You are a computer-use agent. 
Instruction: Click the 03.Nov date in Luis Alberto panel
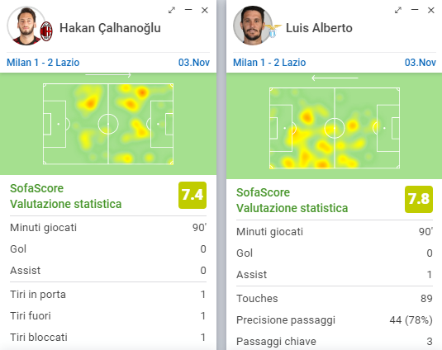[x=421, y=63]
